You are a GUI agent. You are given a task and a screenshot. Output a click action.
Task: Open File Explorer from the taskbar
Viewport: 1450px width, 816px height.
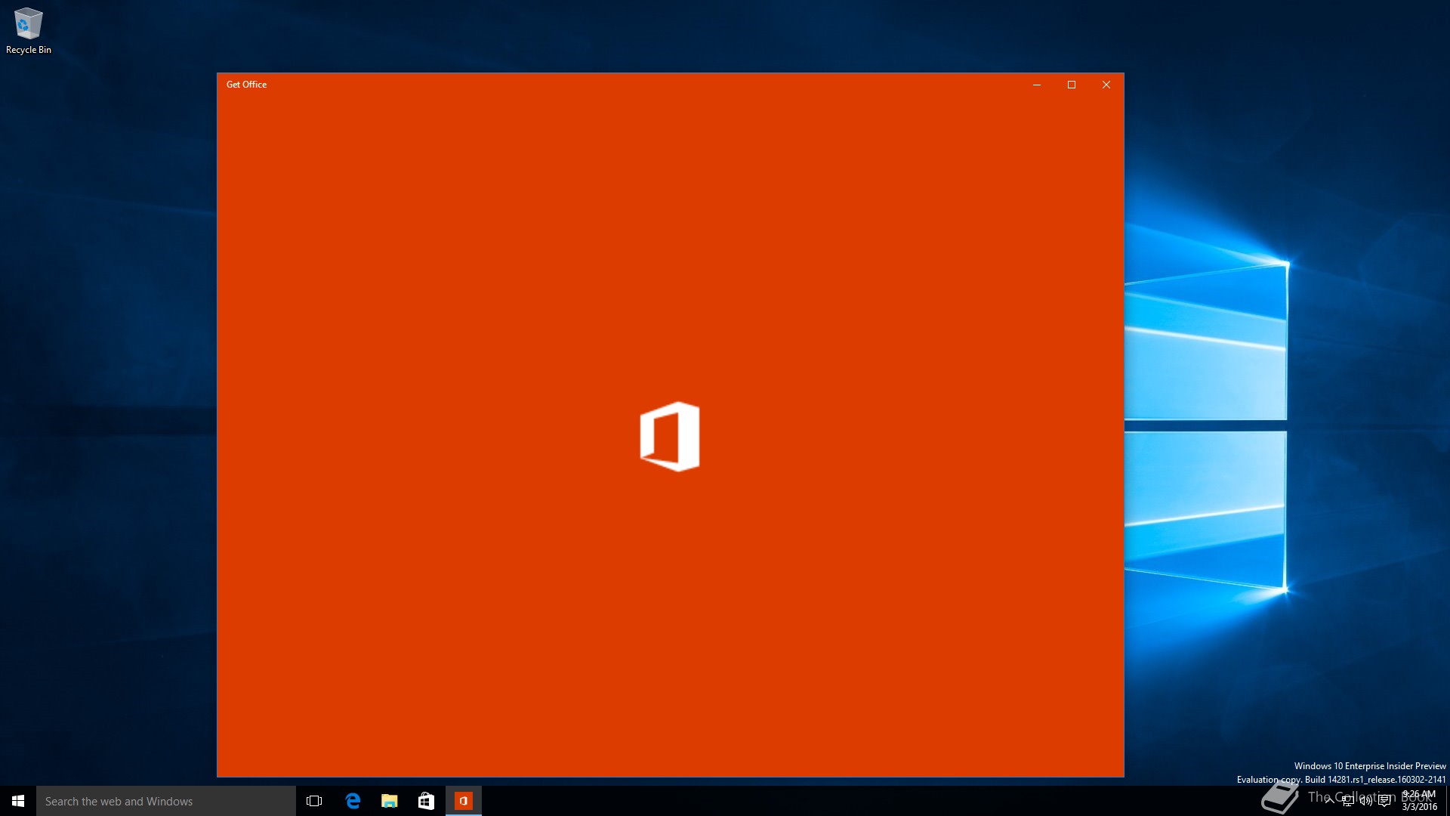(390, 801)
